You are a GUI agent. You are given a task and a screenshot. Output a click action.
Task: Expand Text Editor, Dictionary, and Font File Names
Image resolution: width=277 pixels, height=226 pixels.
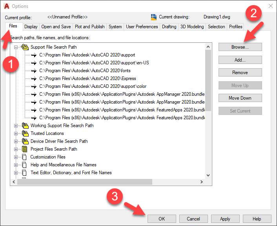tap(16, 173)
